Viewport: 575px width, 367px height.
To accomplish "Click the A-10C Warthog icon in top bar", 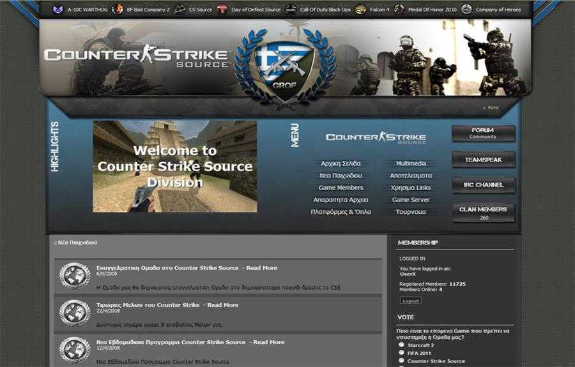I will click(x=58, y=9).
